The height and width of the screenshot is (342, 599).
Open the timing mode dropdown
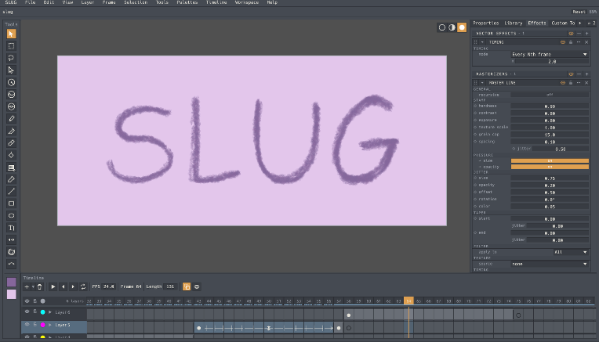550,55
